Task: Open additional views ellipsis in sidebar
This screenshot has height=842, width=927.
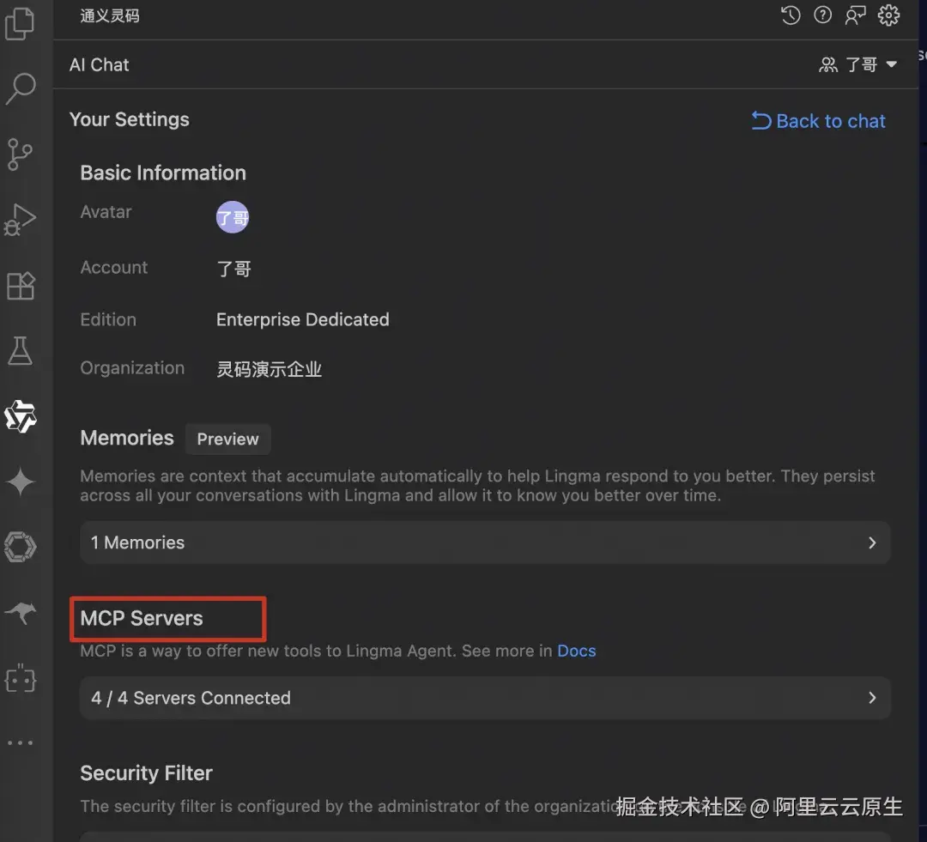Action: click(20, 742)
